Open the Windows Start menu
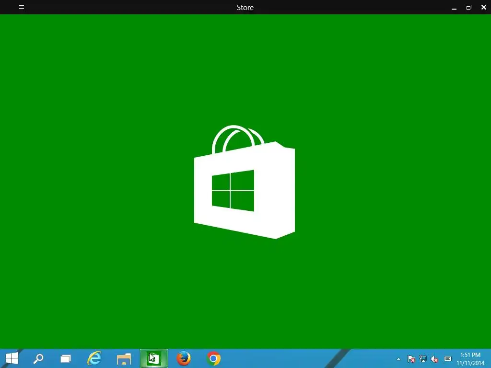 12,358
